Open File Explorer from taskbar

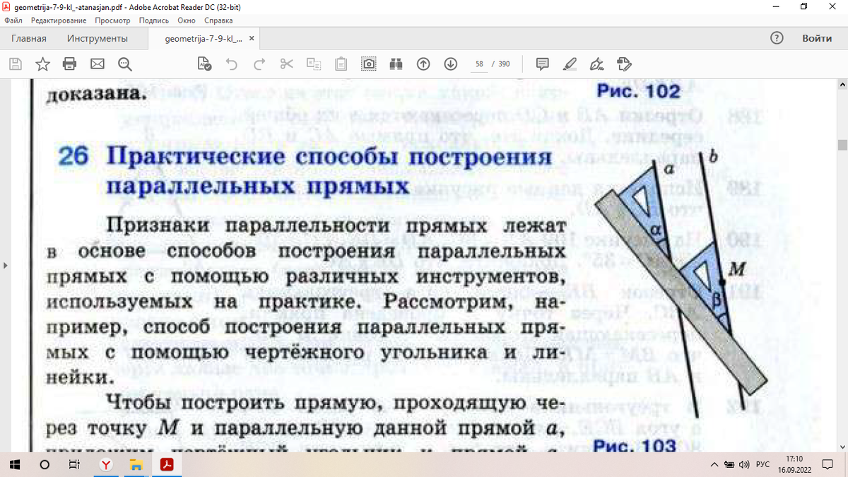pos(136,464)
